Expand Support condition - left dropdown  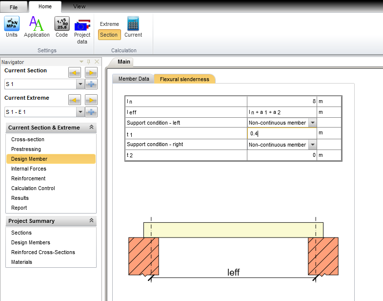point(312,123)
